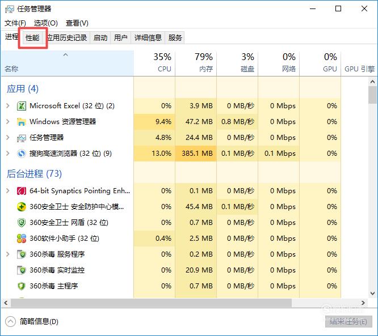Expand the 任务管理器 process row

point(8,138)
